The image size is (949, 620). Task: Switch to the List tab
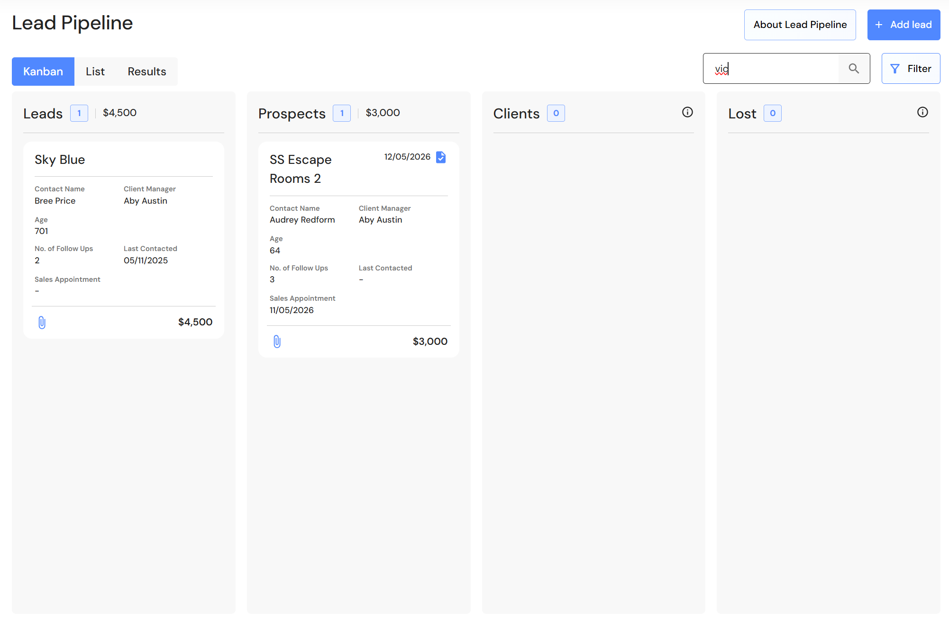click(95, 72)
